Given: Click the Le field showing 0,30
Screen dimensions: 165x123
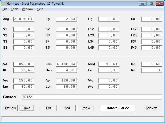Looking at the screenshot, I should (109, 70).
